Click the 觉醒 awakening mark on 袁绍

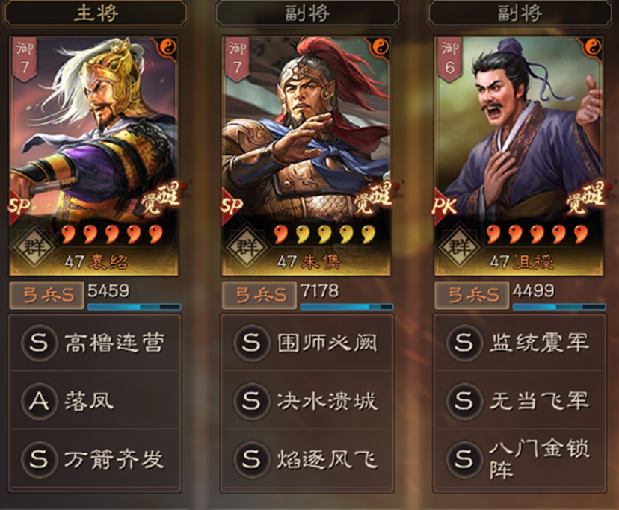click(x=161, y=198)
